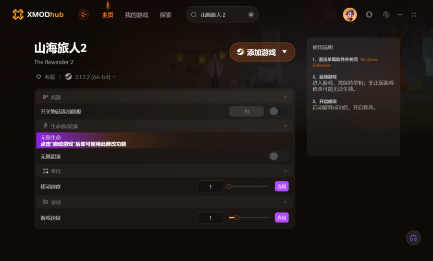Open the 添加游戏 dropdown arrow

[284, 52]
